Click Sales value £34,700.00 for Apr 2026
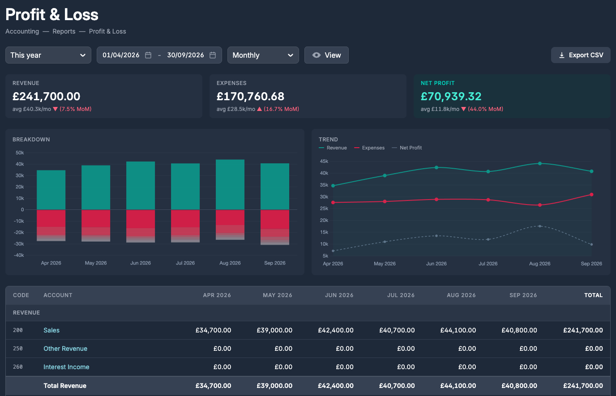 pyautogui.click(x=214, y=330)
